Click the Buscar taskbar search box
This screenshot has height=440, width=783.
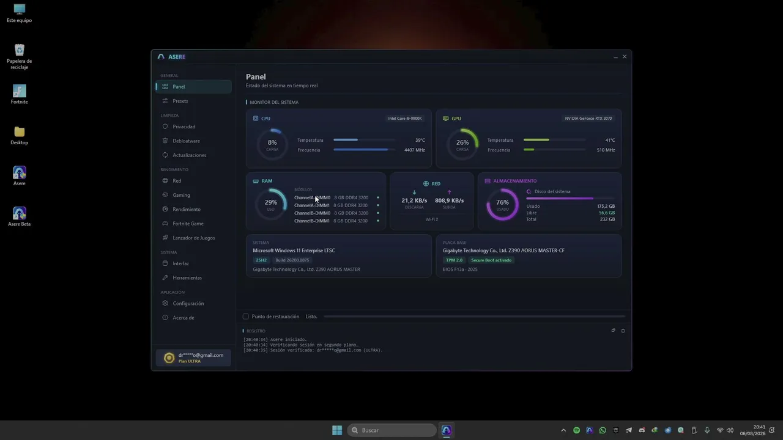tap(392, 430)
